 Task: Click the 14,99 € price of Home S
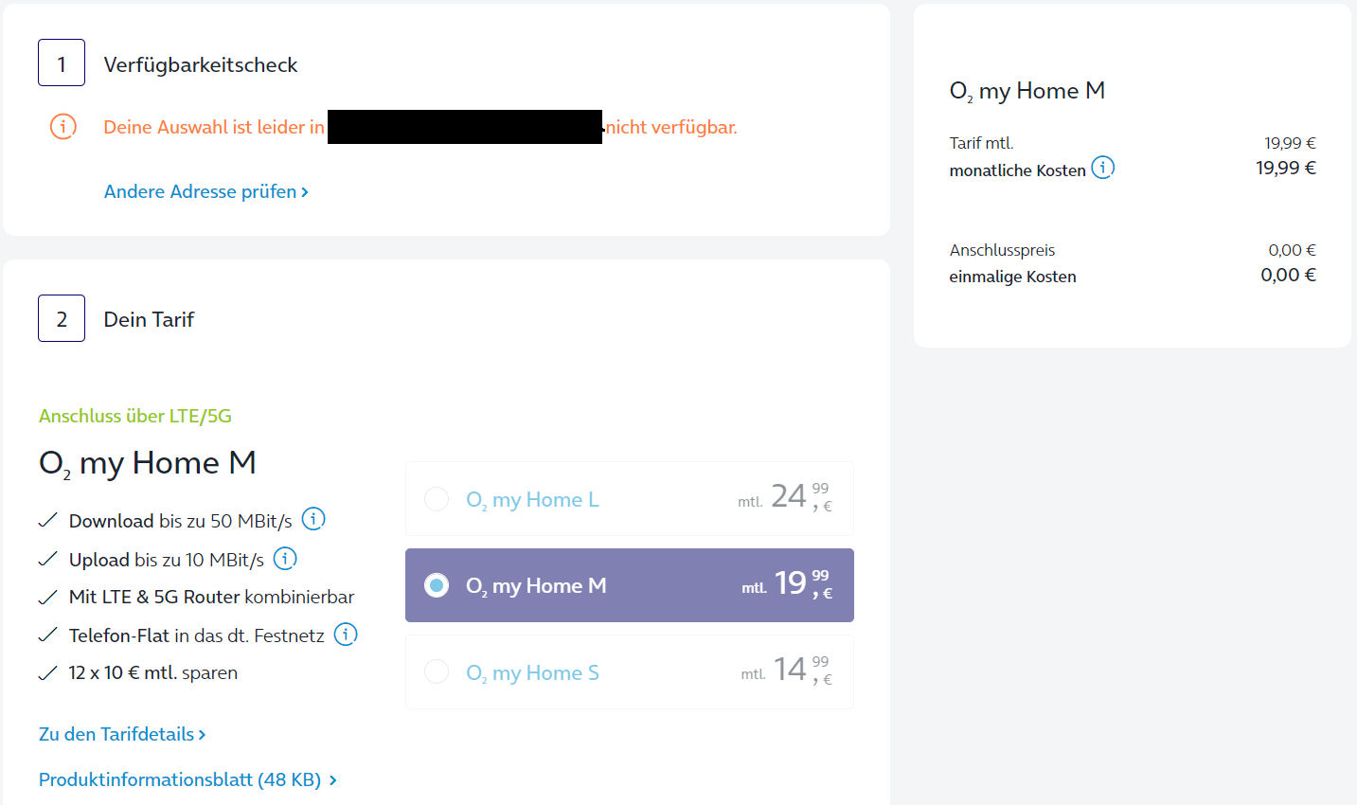pyautogui.click(x=787, y=670)
